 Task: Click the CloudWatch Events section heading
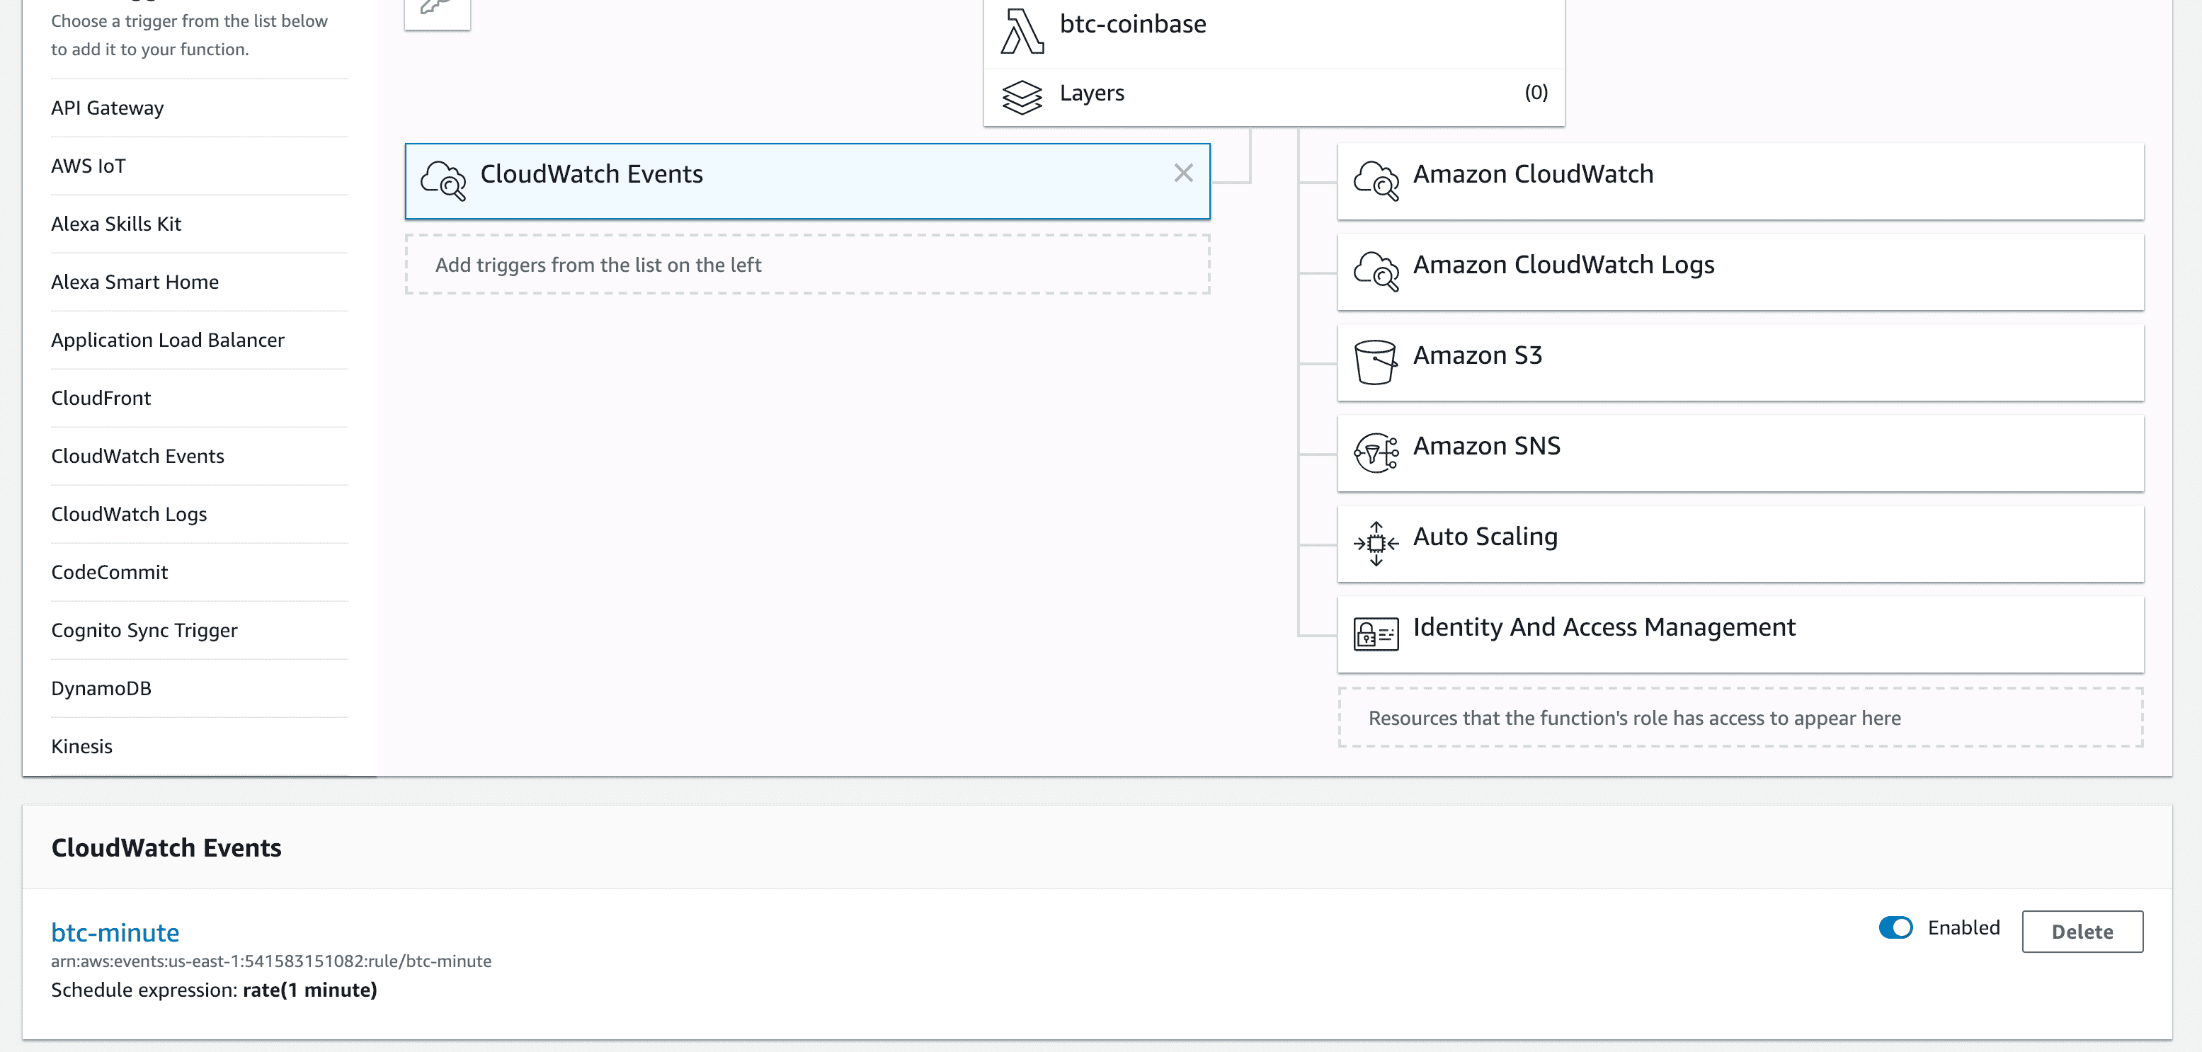pos(166,847)
